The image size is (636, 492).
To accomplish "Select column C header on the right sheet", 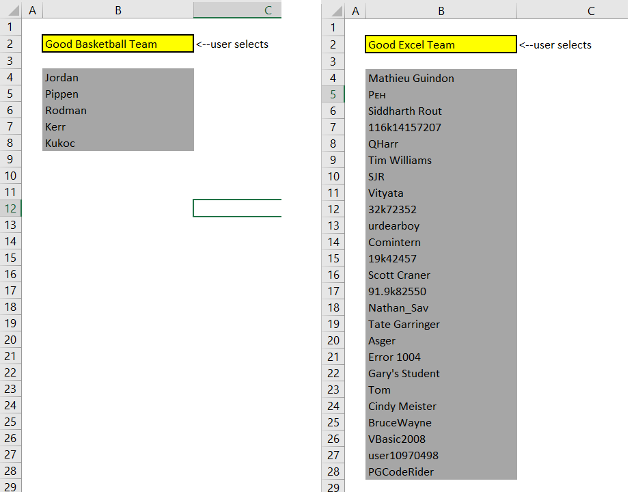I will [589, 10].
